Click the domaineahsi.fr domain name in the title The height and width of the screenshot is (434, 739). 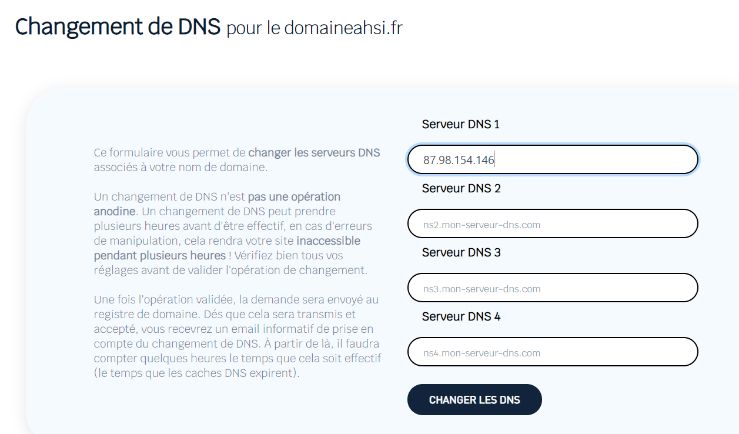pyautogui.click(x=344, y=28)
